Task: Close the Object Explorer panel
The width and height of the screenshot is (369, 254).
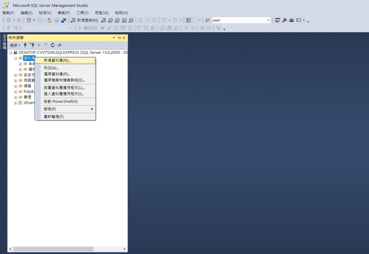Action: (124, 38)
